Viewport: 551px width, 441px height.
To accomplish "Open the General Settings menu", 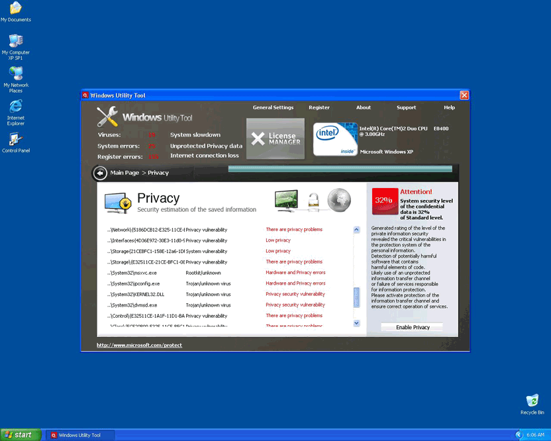I will (x=273, y=107).
